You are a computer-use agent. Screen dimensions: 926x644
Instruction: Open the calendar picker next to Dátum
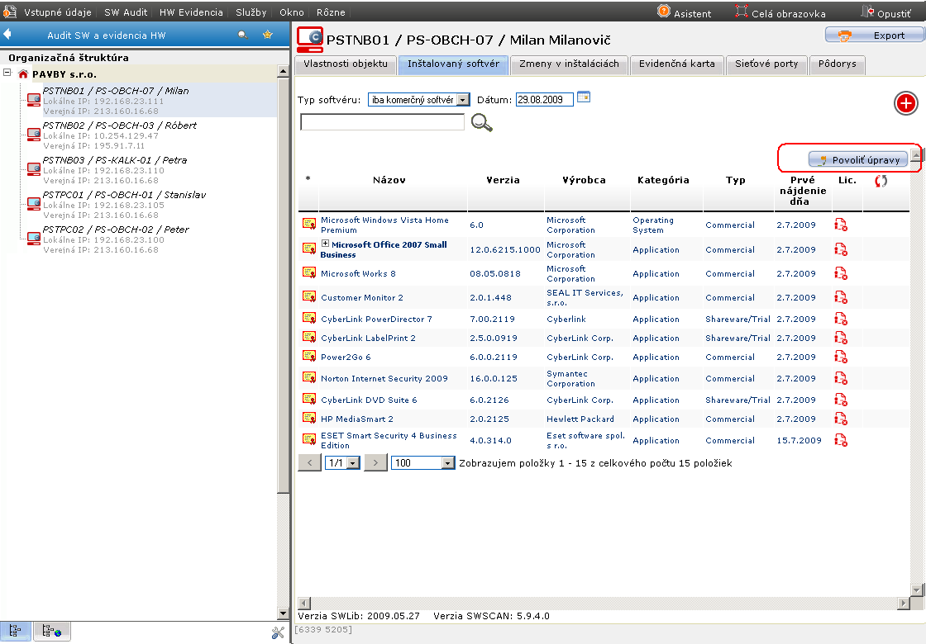click(x=584, y=97)
